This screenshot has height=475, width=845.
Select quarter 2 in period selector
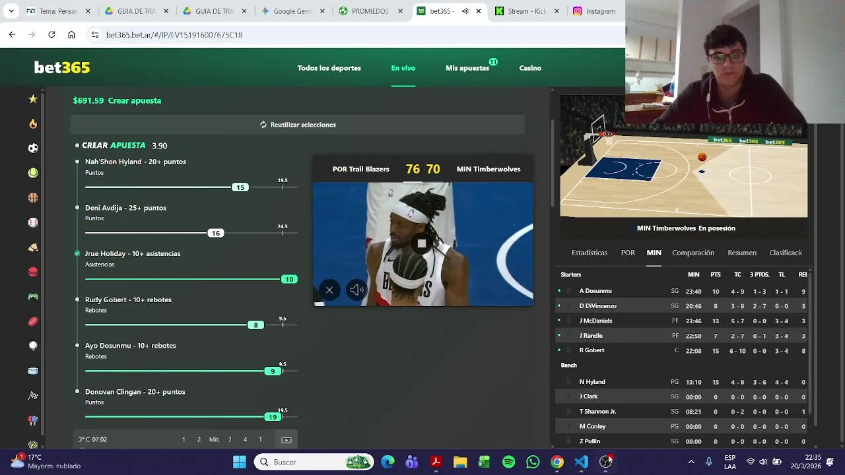click(x=199, y=439)
